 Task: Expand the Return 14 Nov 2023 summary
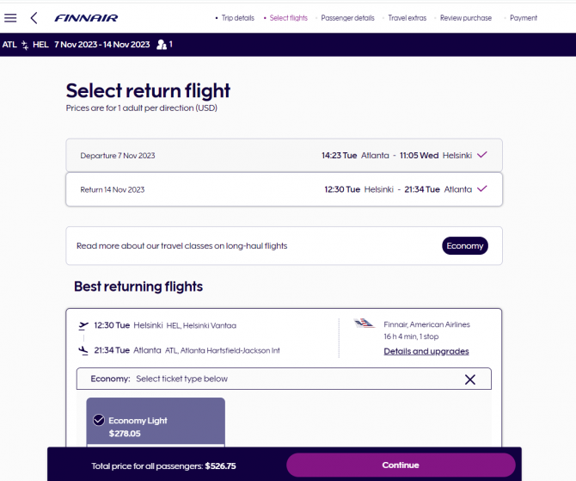pos(284,189)
